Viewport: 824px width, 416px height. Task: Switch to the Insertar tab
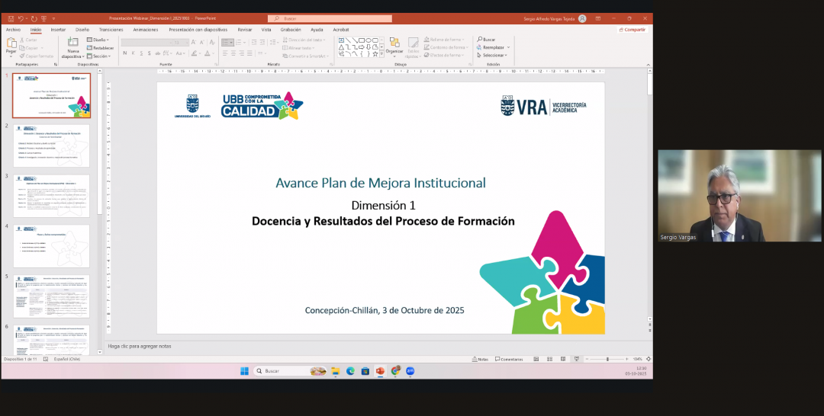coord(58,30)
